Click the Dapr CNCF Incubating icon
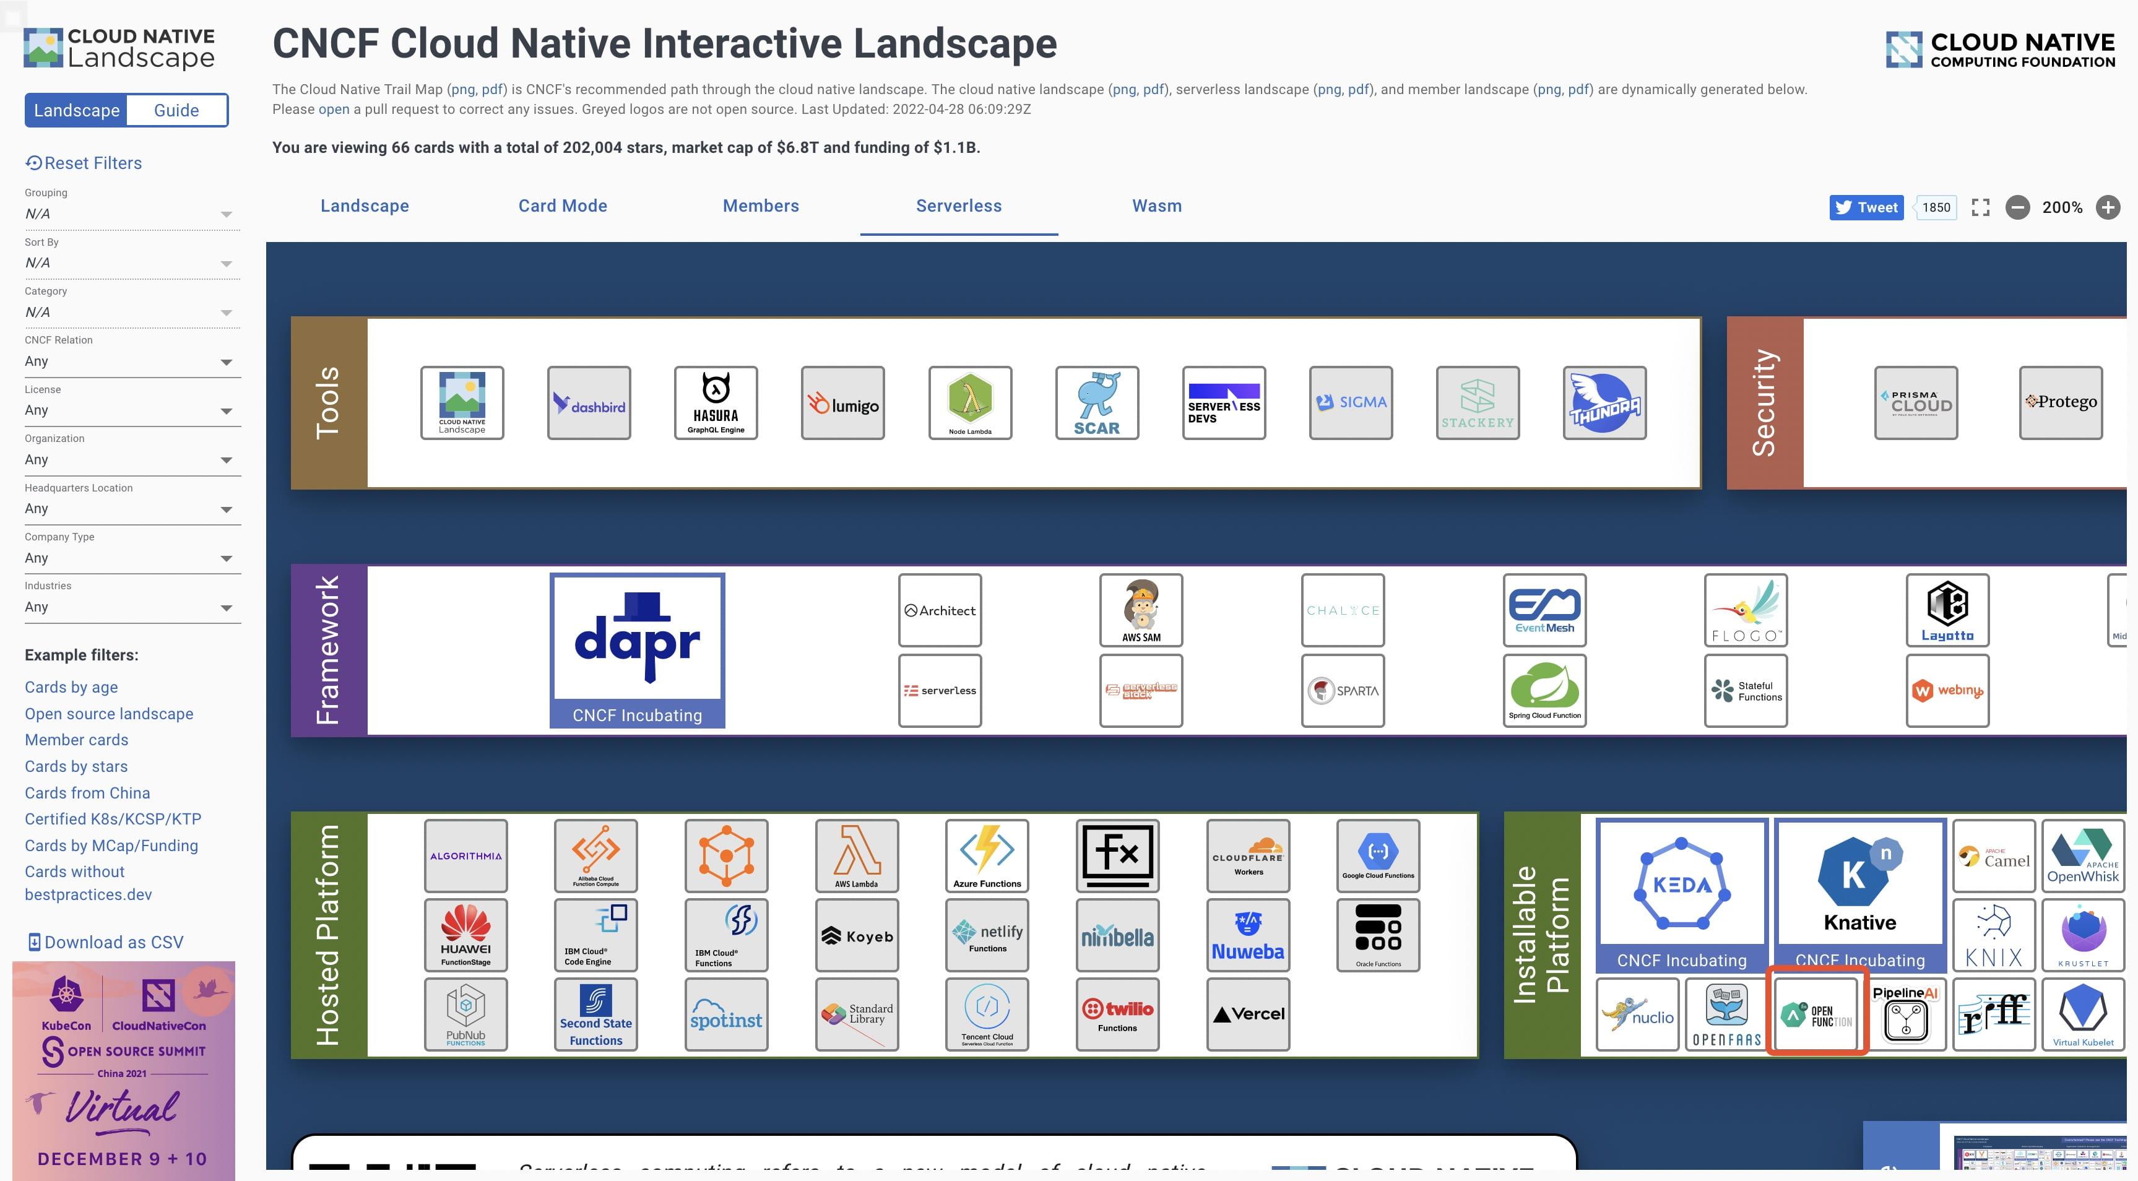 pos(636,649)
